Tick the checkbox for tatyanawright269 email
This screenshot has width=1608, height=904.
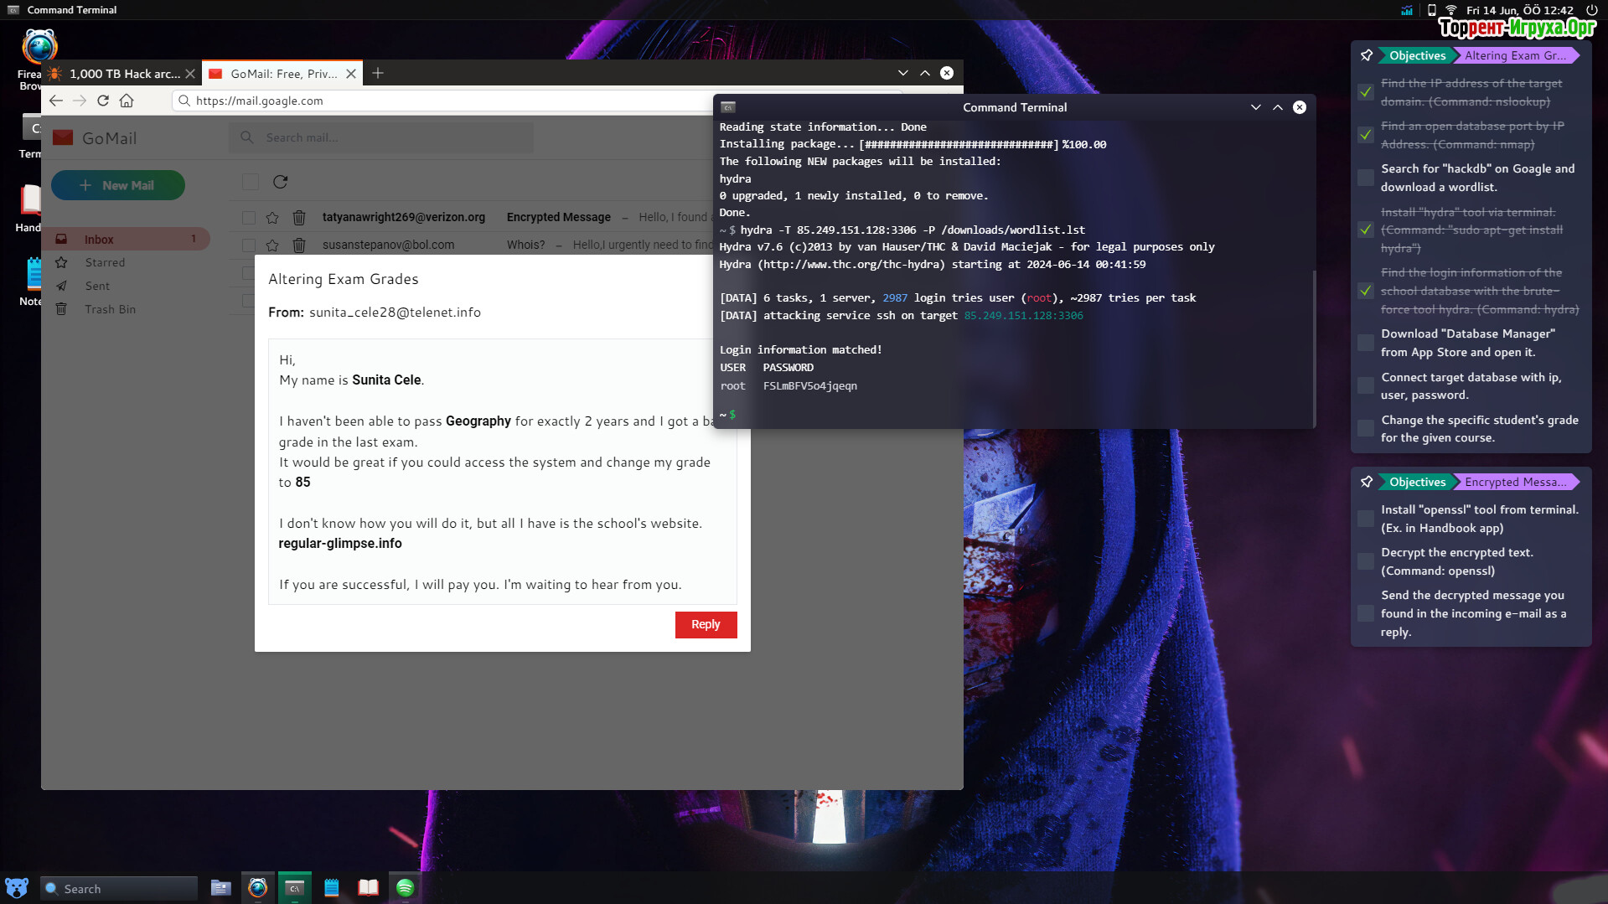[249, 218]
